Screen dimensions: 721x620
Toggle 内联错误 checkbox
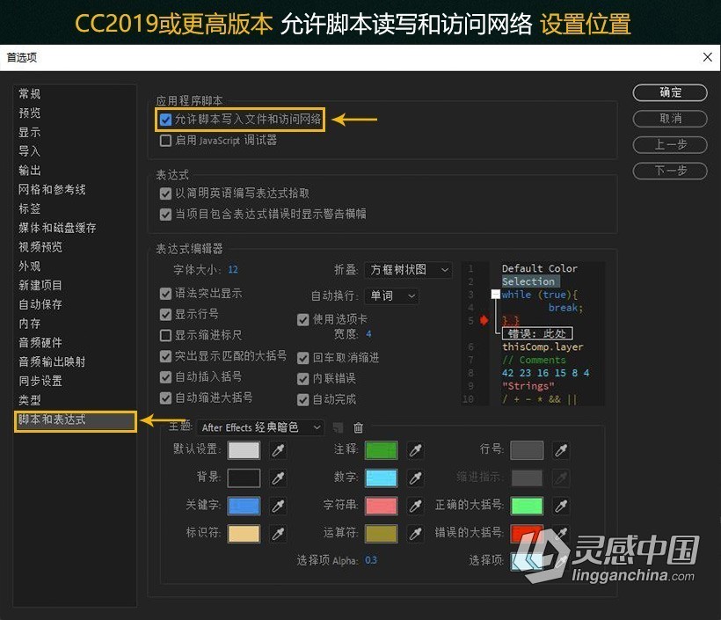point(303,379)
